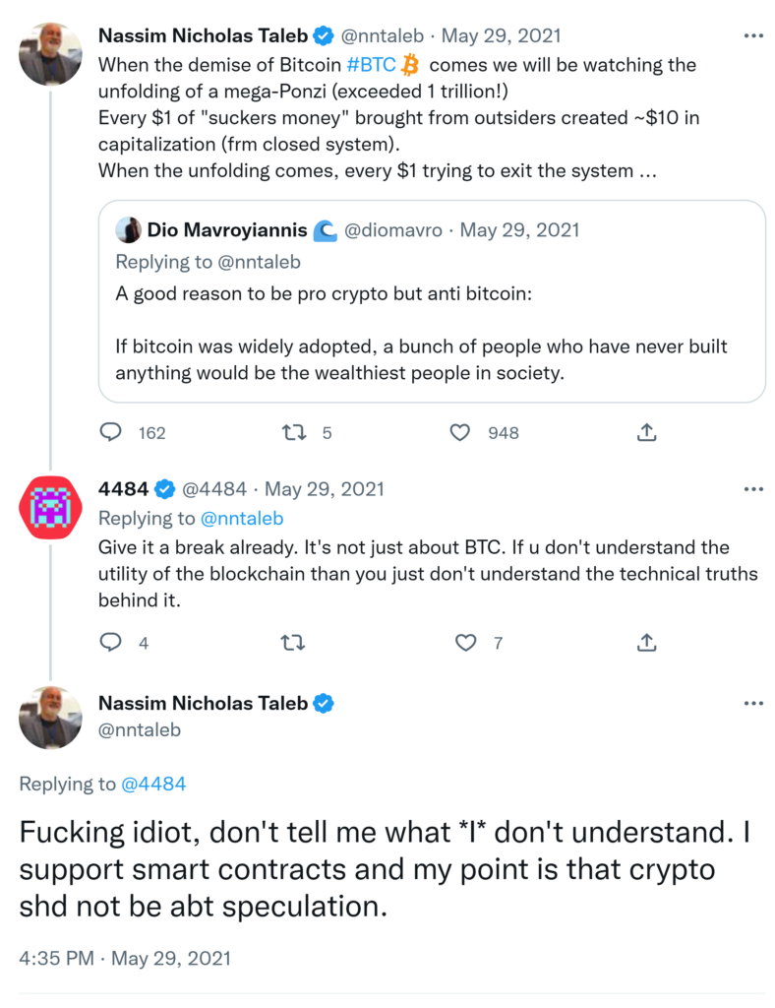Click the 4:35 PM May 29, 2021 timestamp

[125, 957]
